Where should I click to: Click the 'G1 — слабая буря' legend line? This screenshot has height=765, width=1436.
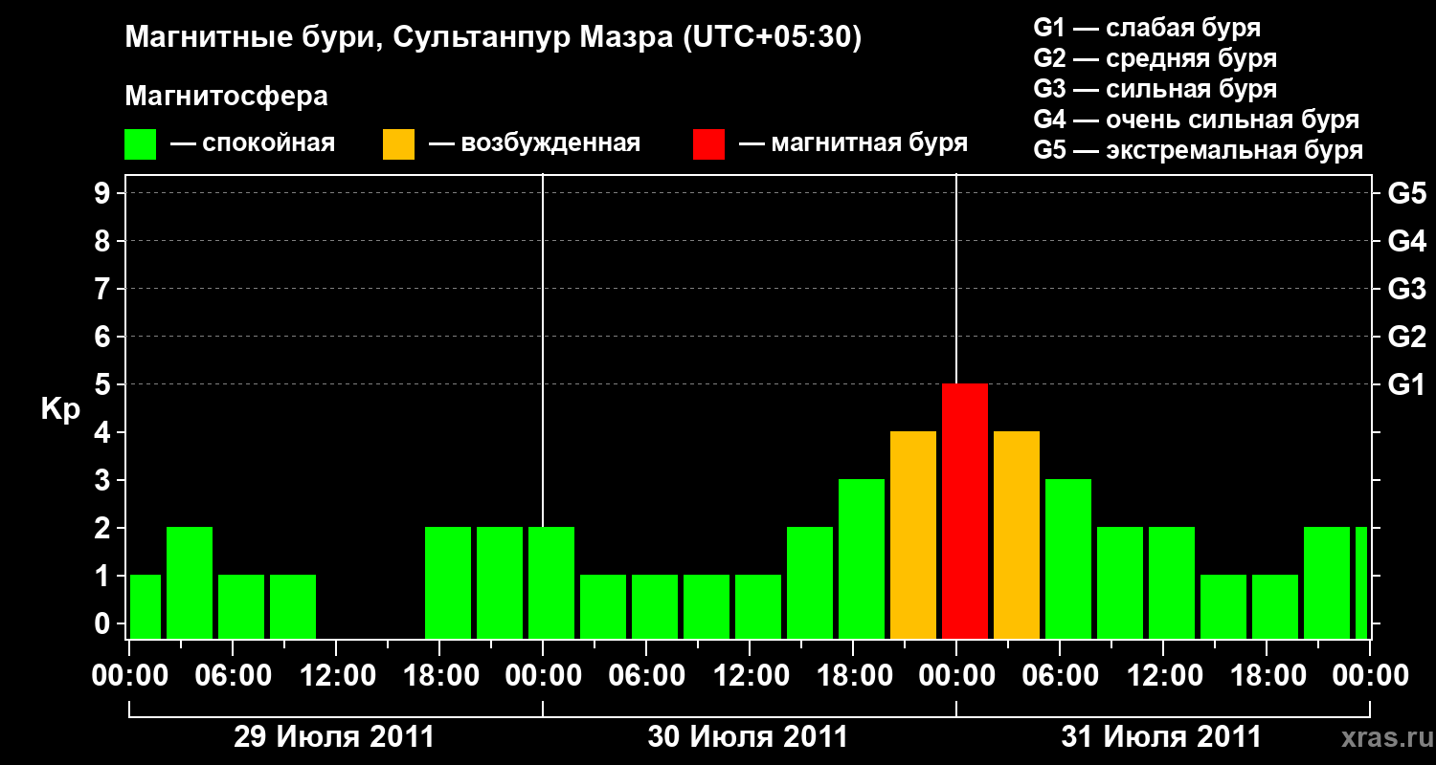[1147, 28]
